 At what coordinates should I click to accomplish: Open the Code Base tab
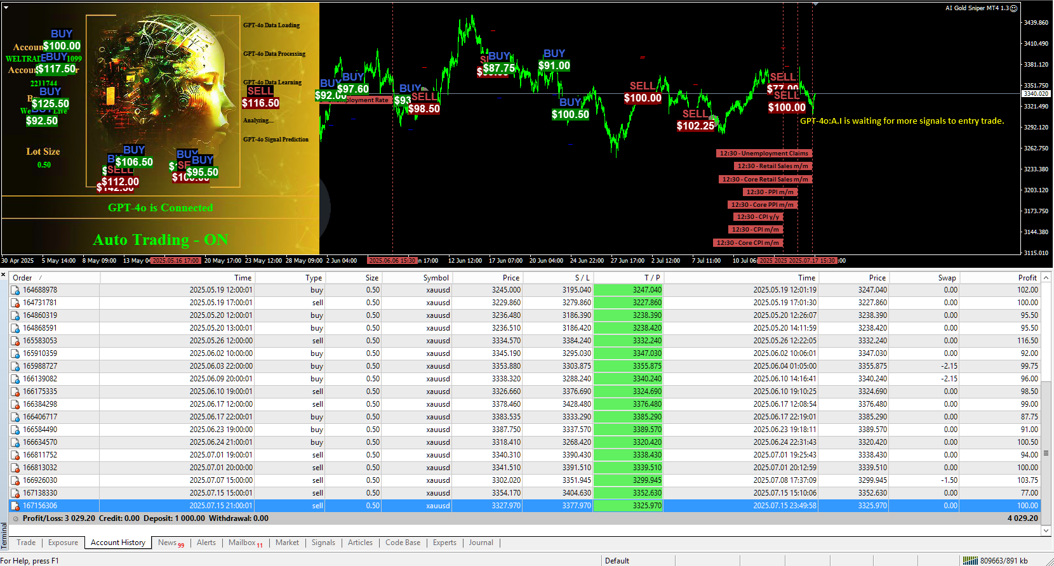403,543
